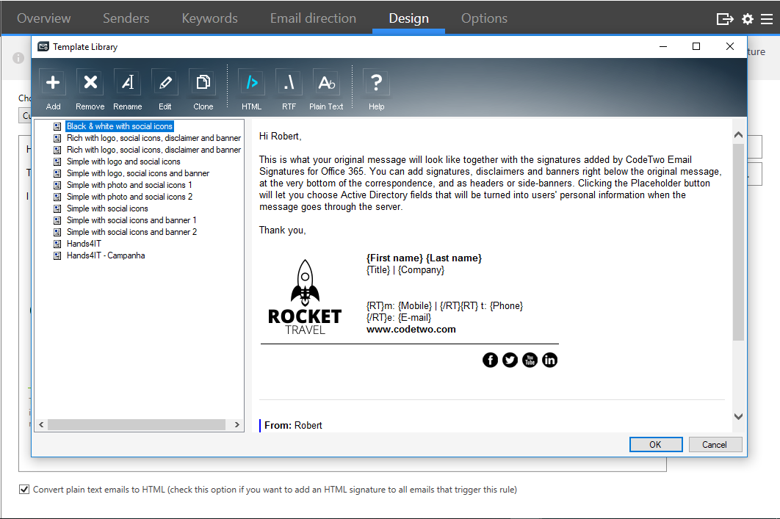The image size is (780, 519).
Task: Click the YouTube icon in signature preview
Action: [x=530, y=360]
